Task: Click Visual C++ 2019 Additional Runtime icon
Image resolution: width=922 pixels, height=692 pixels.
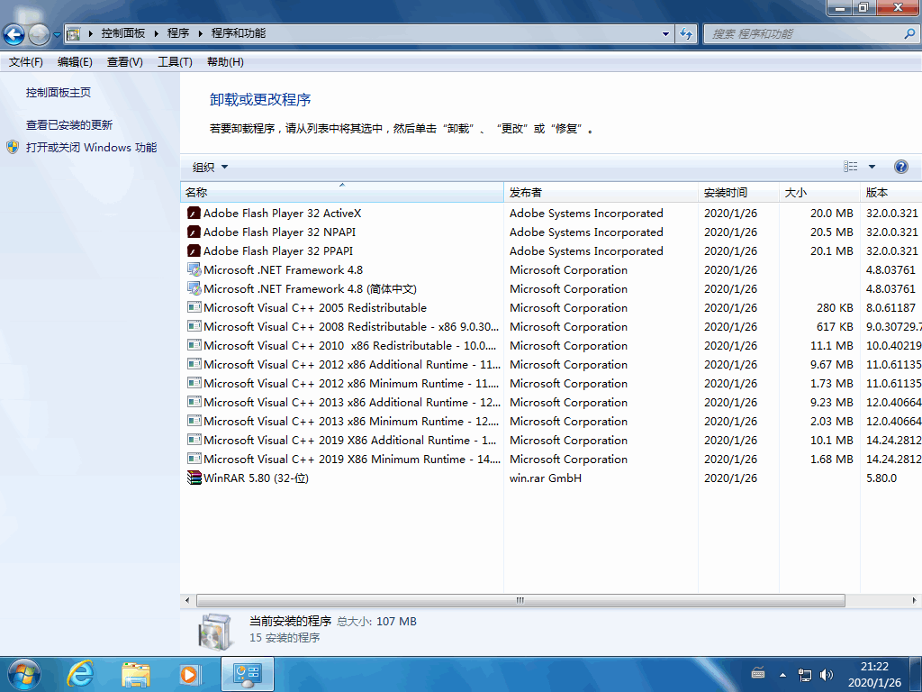Action: pos(194,440)
